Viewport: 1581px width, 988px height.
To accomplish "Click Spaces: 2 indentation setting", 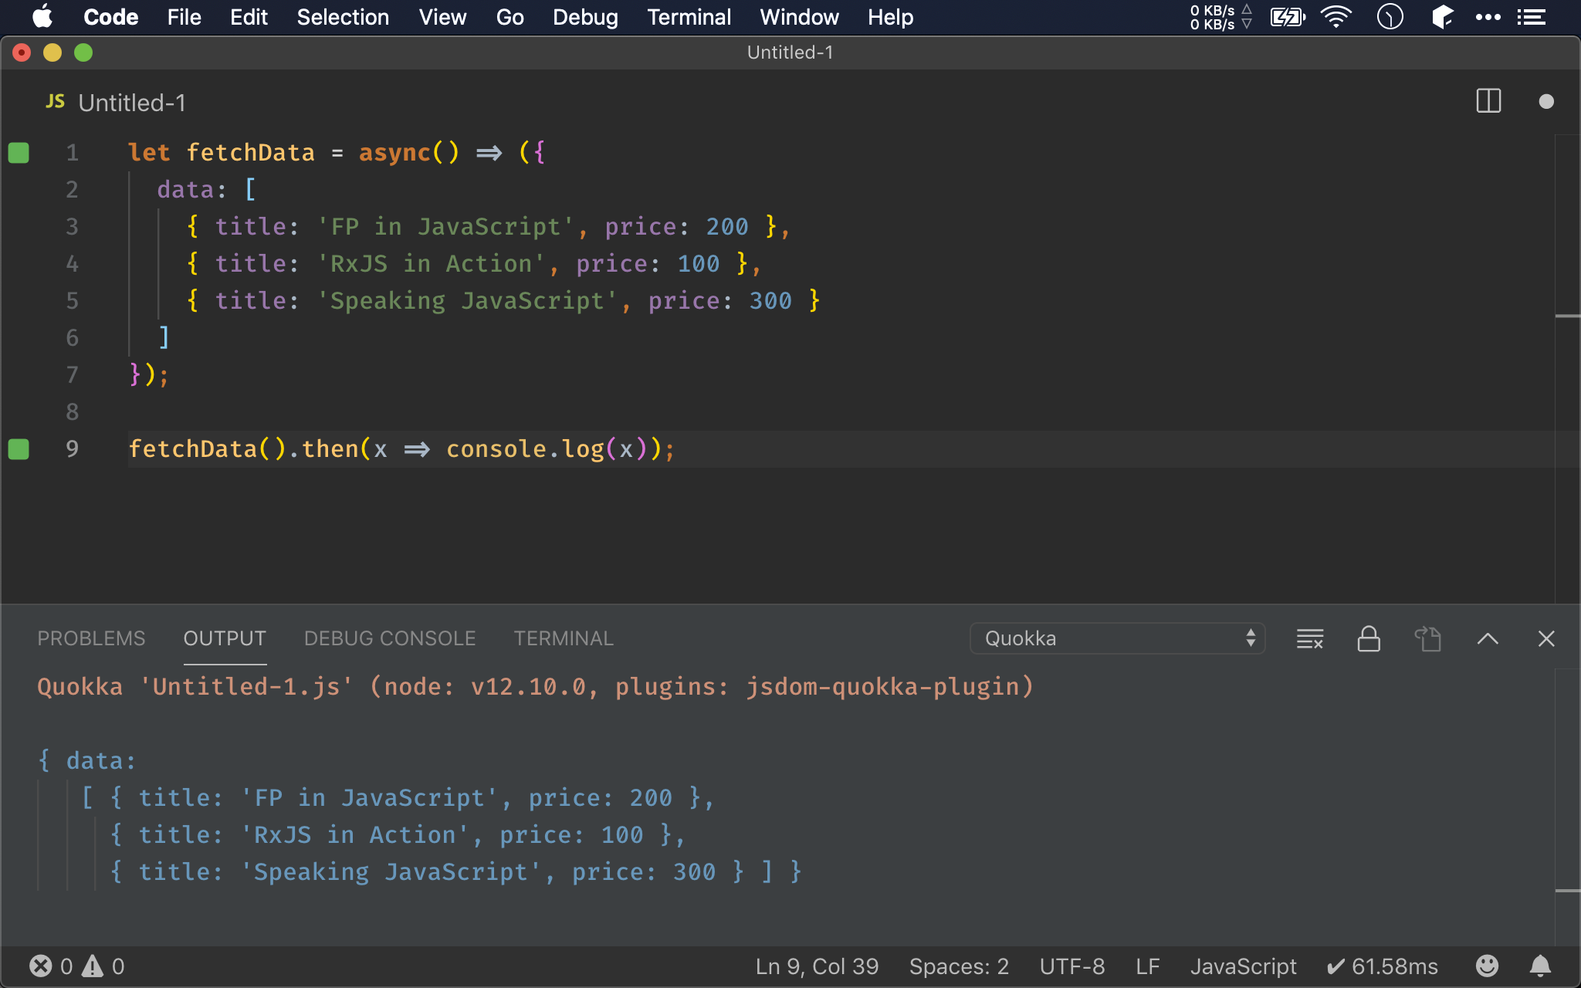I will [x=959, y=966].
